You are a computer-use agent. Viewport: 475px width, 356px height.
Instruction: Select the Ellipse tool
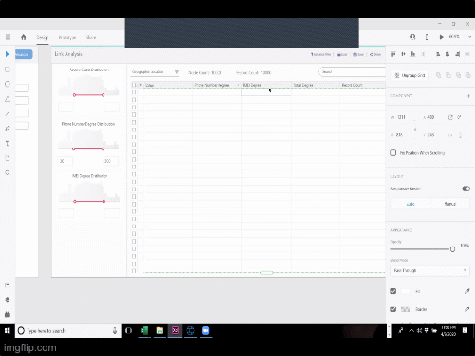coord(8,84)
